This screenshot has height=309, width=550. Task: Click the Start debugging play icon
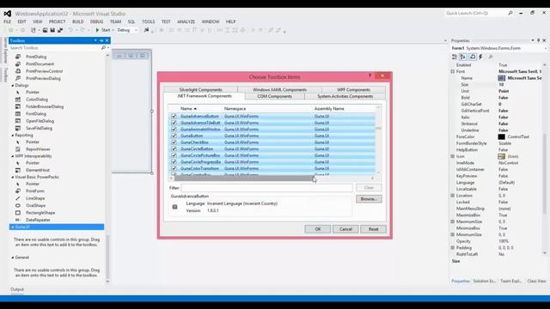[x=97, y=30]
